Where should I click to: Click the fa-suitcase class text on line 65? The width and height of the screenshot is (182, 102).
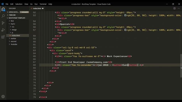click(86, 56)
